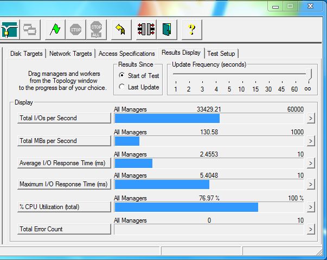Click the Start New Disk Worker icon
The image size is (327, 260).
[x=10, y=30]
